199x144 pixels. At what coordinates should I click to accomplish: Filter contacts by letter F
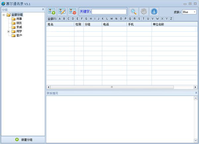click(x=82, y=19)
